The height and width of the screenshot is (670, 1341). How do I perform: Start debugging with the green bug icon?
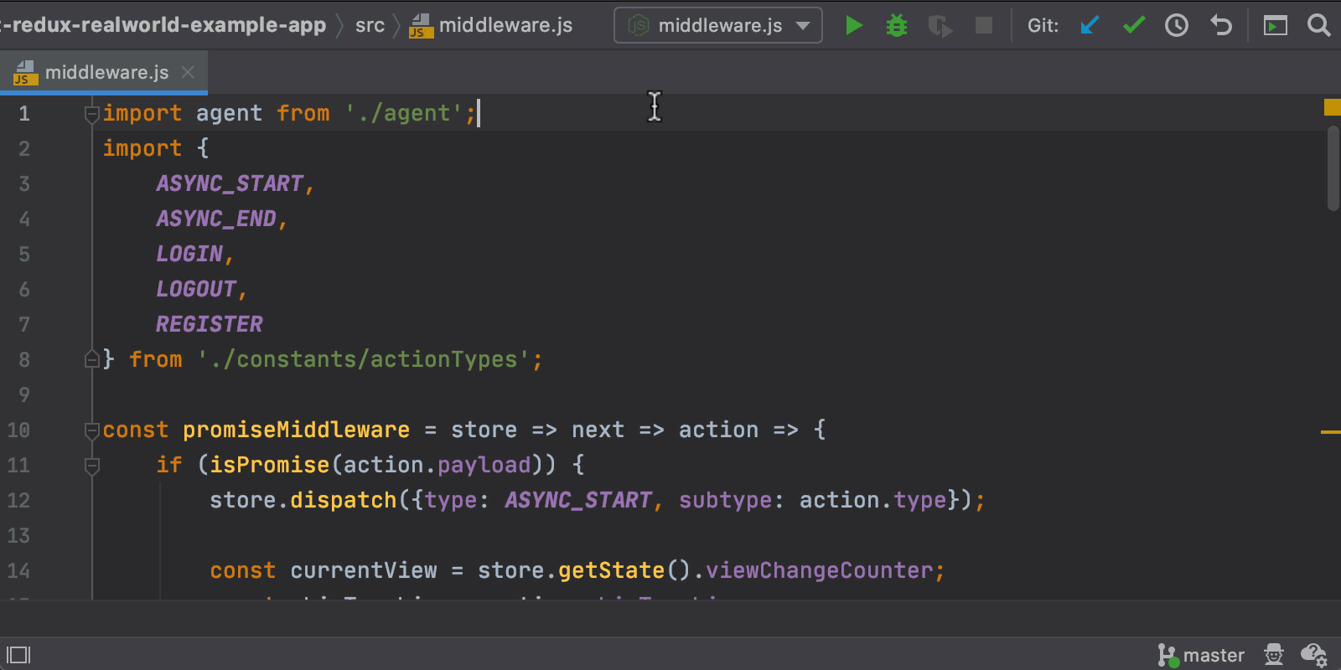[897, 26]
